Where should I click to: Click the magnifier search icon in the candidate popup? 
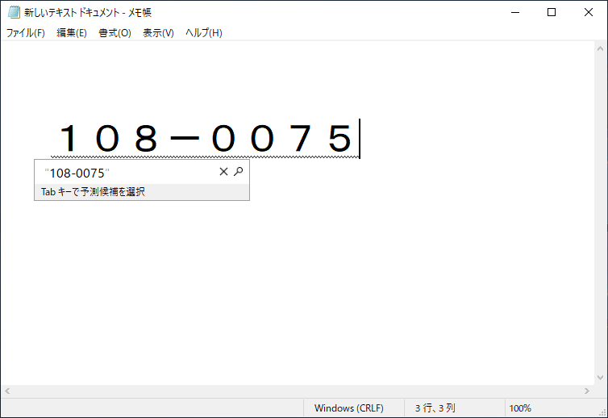pyautogui.click(x=238, y=172)
